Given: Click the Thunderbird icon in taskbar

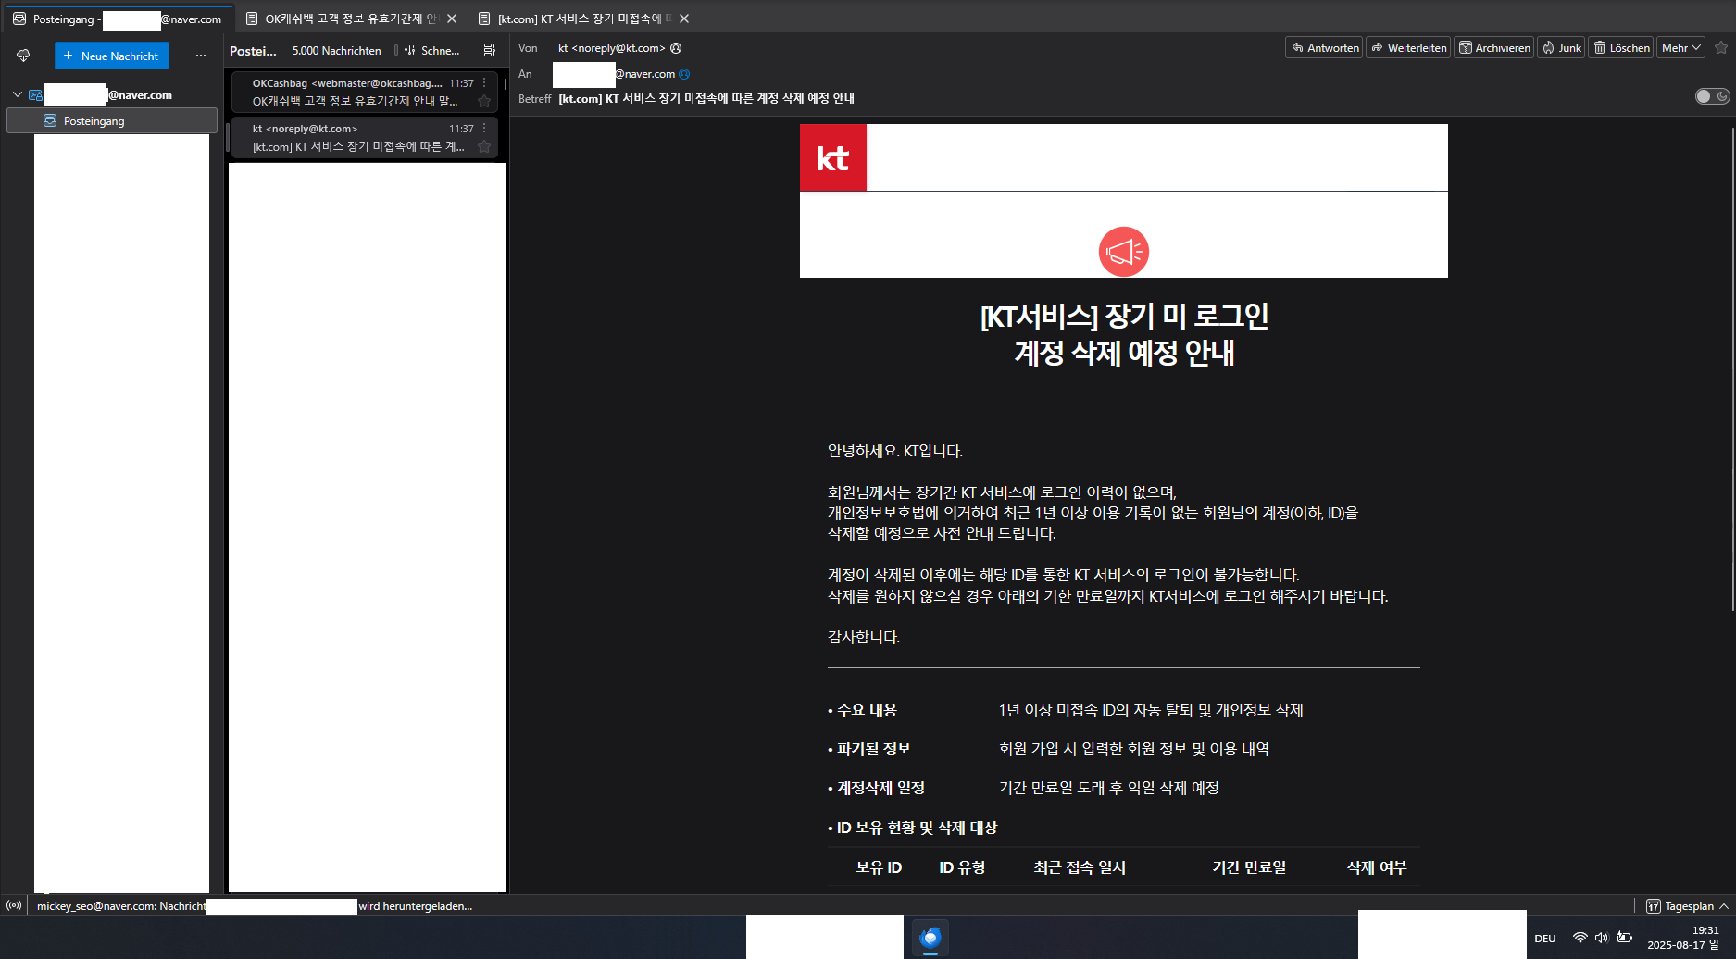Looking at the screenshot, I should point(930,938).
